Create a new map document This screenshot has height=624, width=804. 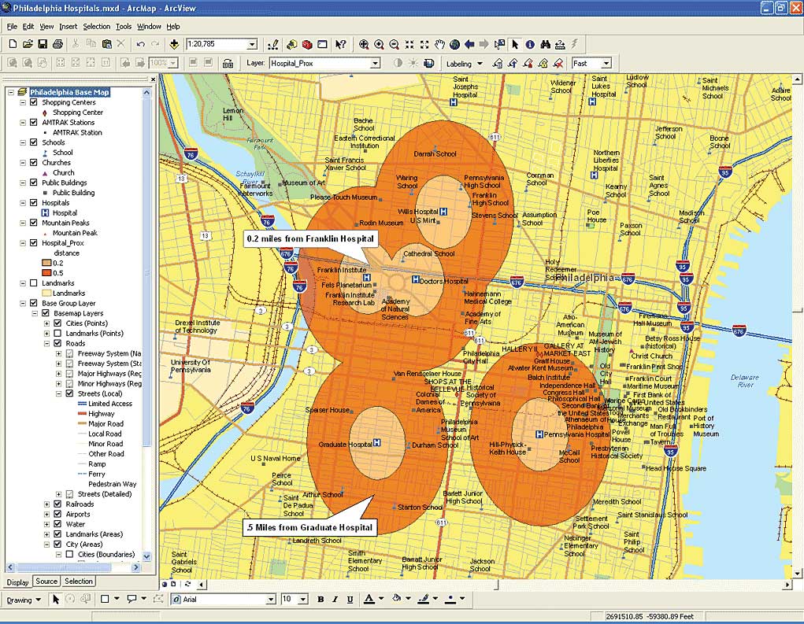13,45
